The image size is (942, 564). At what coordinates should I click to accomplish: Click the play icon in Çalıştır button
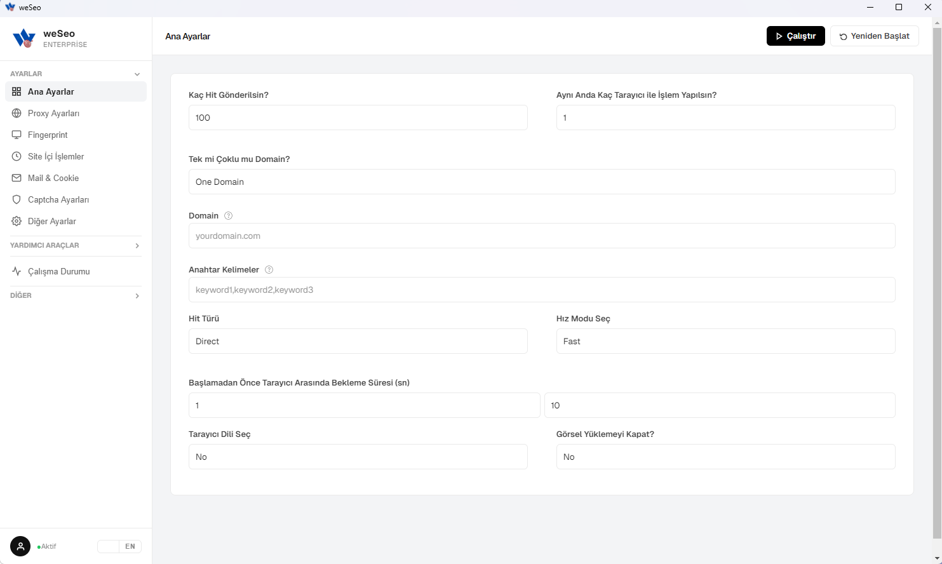779,36
